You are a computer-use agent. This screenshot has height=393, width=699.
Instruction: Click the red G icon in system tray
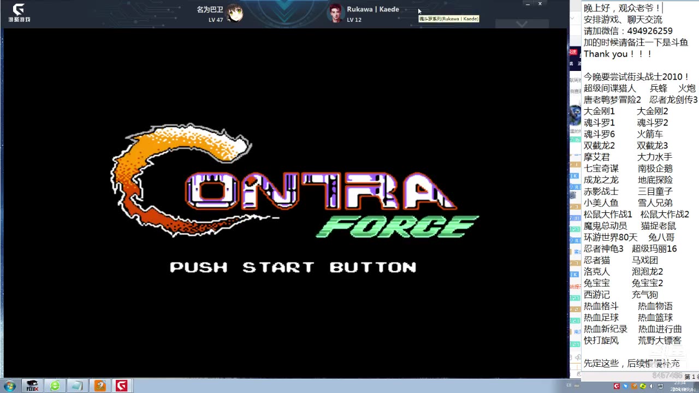[617, 386]
